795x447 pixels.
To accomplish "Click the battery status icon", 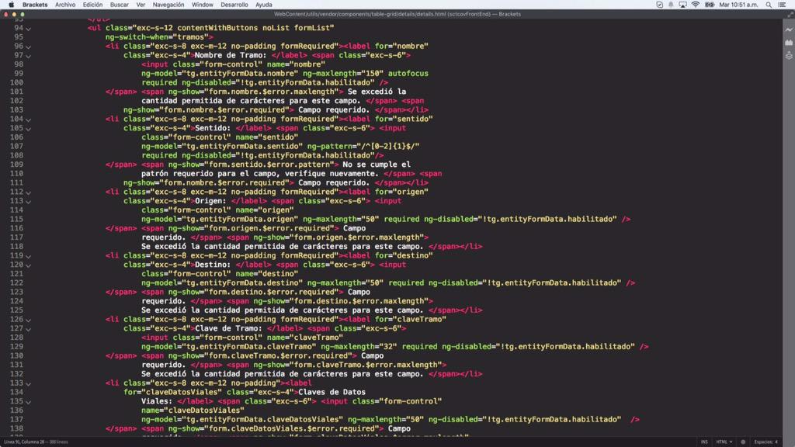I will coord(710,5).
